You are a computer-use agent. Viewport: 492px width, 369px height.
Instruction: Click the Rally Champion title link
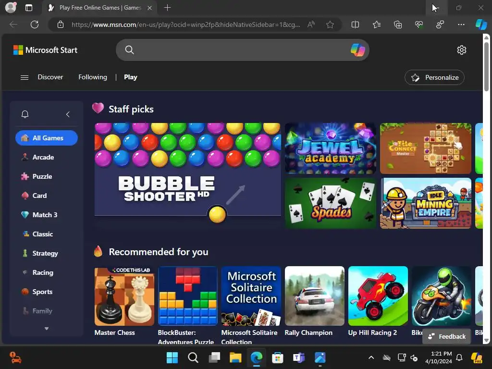click(308, 332)
